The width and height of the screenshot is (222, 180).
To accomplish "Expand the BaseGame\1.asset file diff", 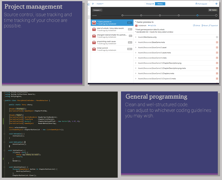I will tap(136, 47).
